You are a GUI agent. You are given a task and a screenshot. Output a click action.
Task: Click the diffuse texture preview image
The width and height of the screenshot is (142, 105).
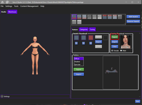(111, 73)
